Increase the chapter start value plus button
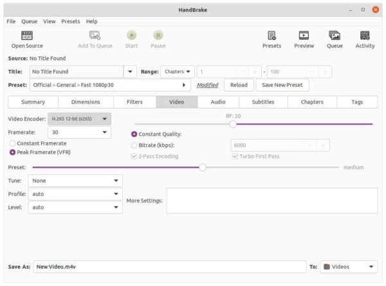This screenshot has height=286, width=386. (255, 71)
